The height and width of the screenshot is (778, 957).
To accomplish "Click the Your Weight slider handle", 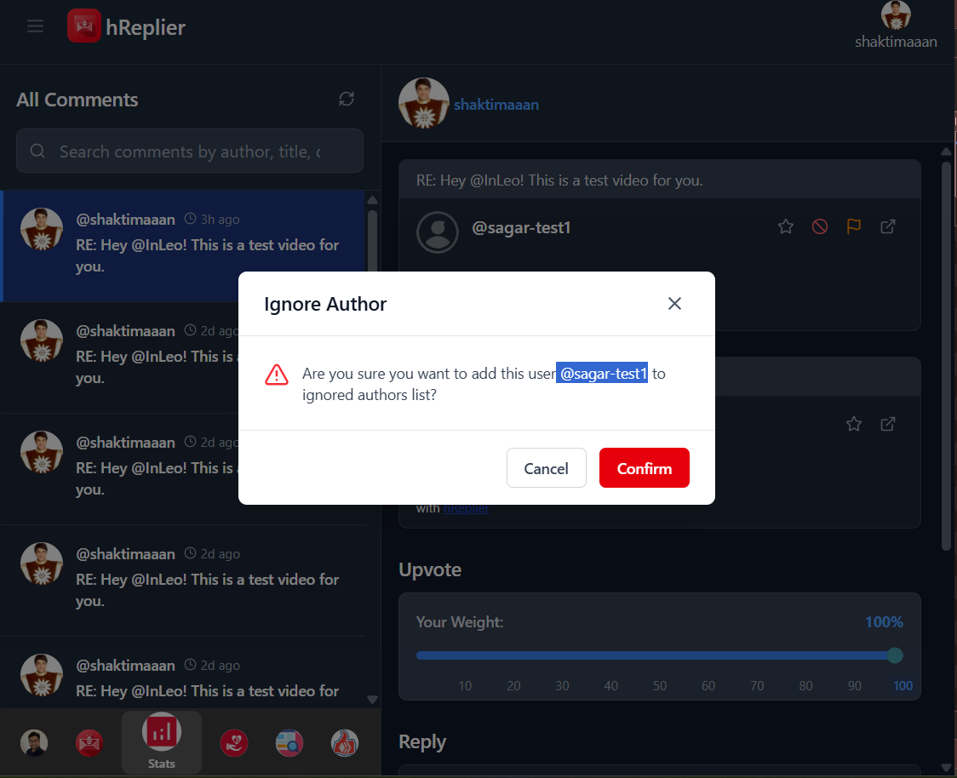I will [895, 655].
